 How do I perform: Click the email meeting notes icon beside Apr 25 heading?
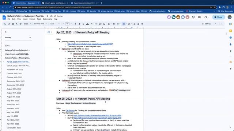point(49,32)
